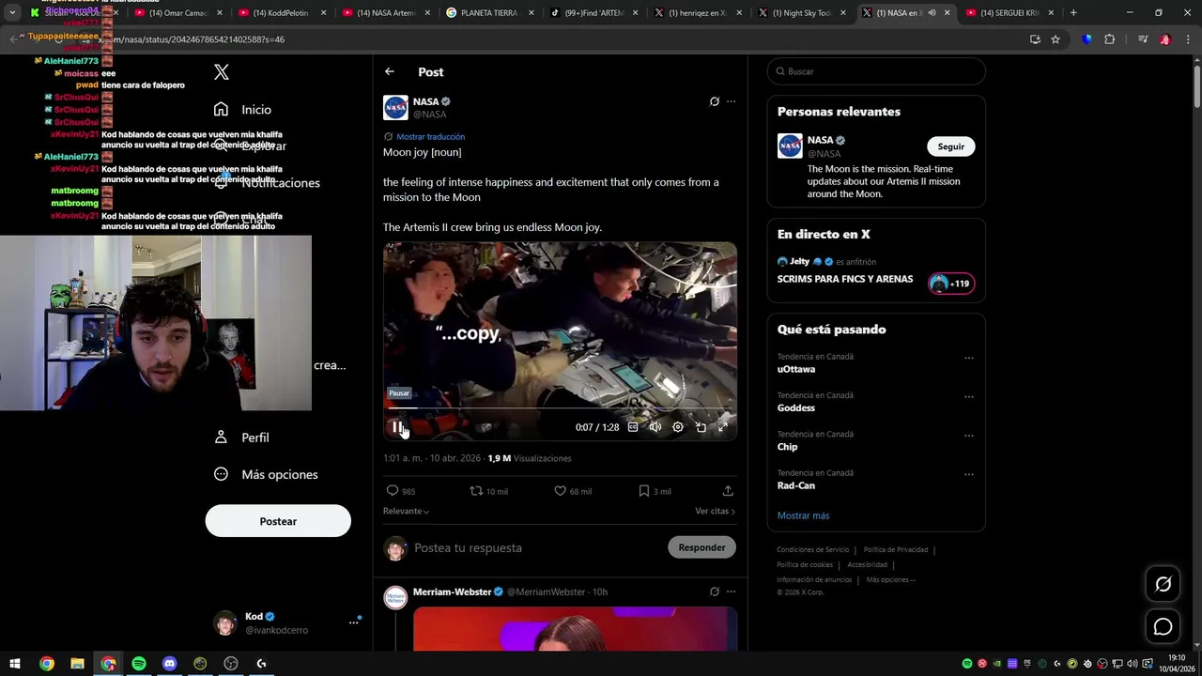Viewport: 1202px width, 676px height.
Task: Open Merriam-Webster profile name
Action: 452,591
